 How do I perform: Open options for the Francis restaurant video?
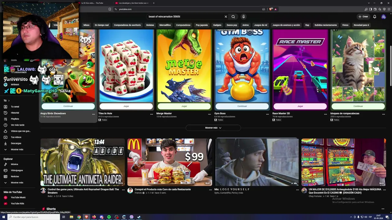click(x=210, y=190)
